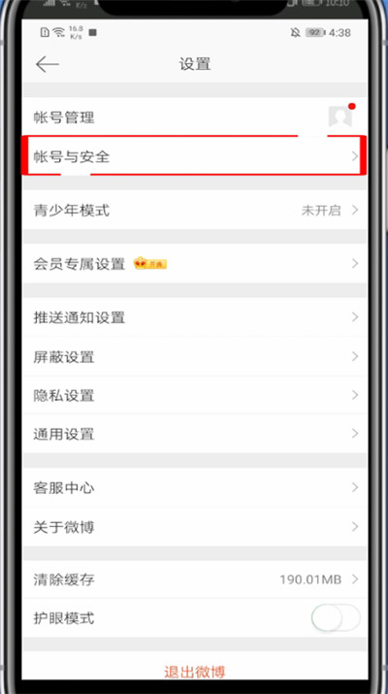The height and width of the screenshot is (694, 388).
Task: Tap the 190.01MB cache size
Action: click(x=310, y=579)
